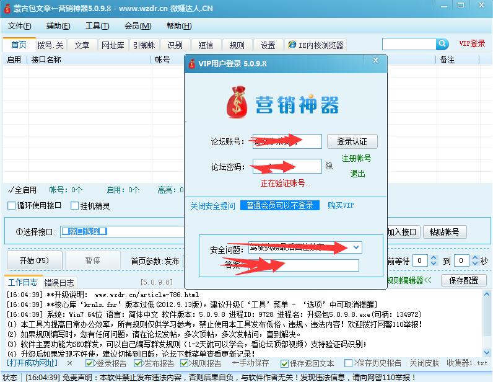
Task: Click the 收集器1.txt link
Action: (467, 363)
